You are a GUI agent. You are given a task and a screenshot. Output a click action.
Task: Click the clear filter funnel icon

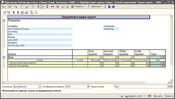tap(36, 13)
